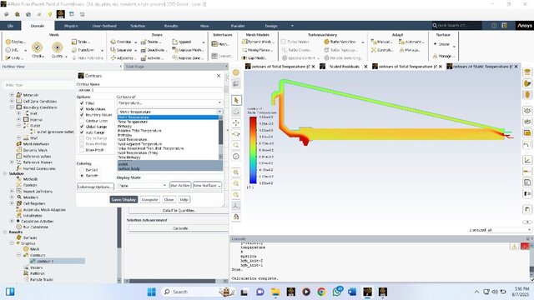Screen dimensions: 534x300
Task: Open the mesh Quality tool
Action: [x=58, y=50]
